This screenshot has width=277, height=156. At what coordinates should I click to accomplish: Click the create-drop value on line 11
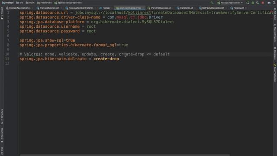[x=106, y=59]
